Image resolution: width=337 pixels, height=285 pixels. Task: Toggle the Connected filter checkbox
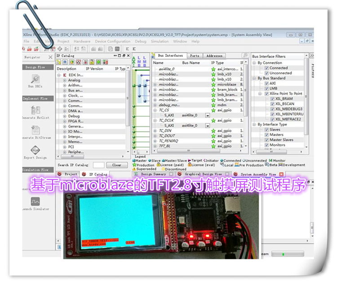click(x=266, y=68)
